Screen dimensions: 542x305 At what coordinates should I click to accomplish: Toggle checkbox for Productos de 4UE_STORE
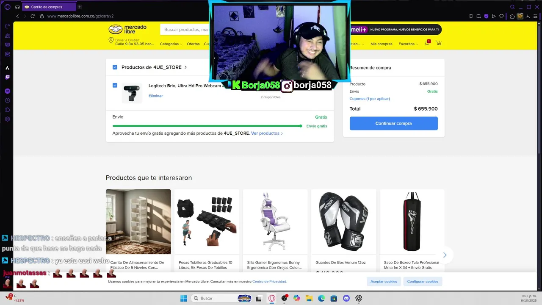pos(115,67)
